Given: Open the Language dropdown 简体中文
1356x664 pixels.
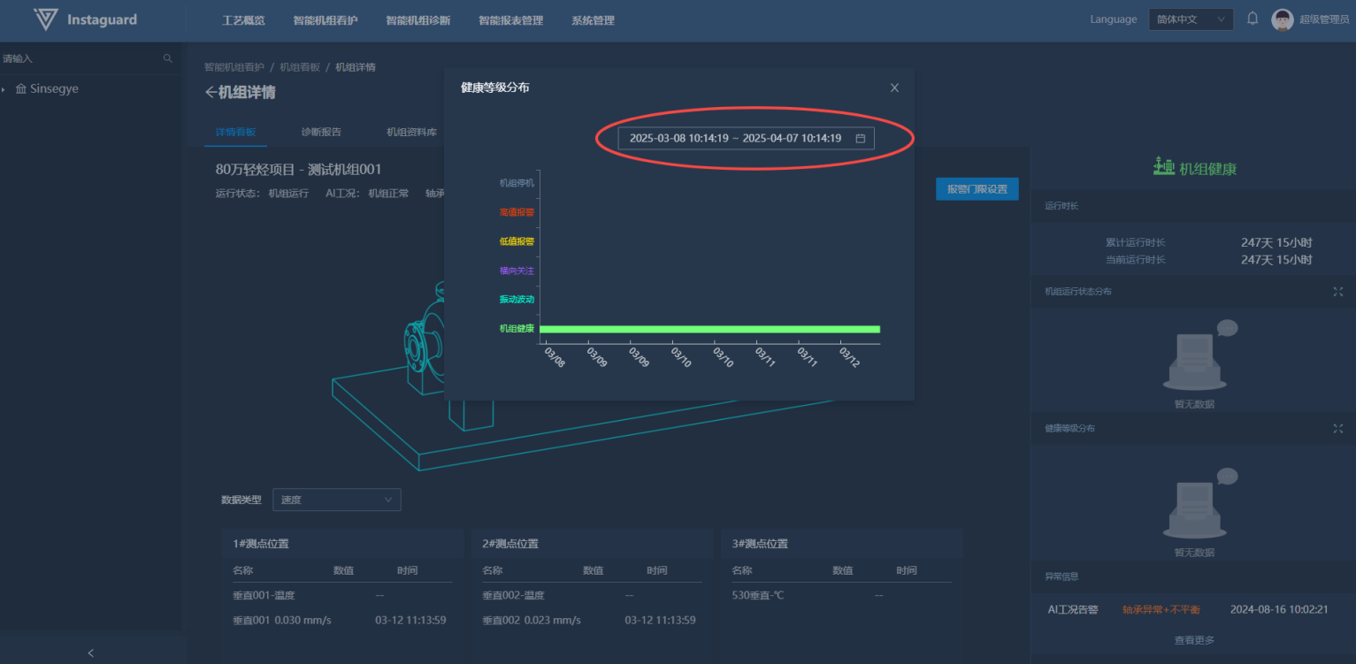Looking at the screenshot, I should point(1191,19).
